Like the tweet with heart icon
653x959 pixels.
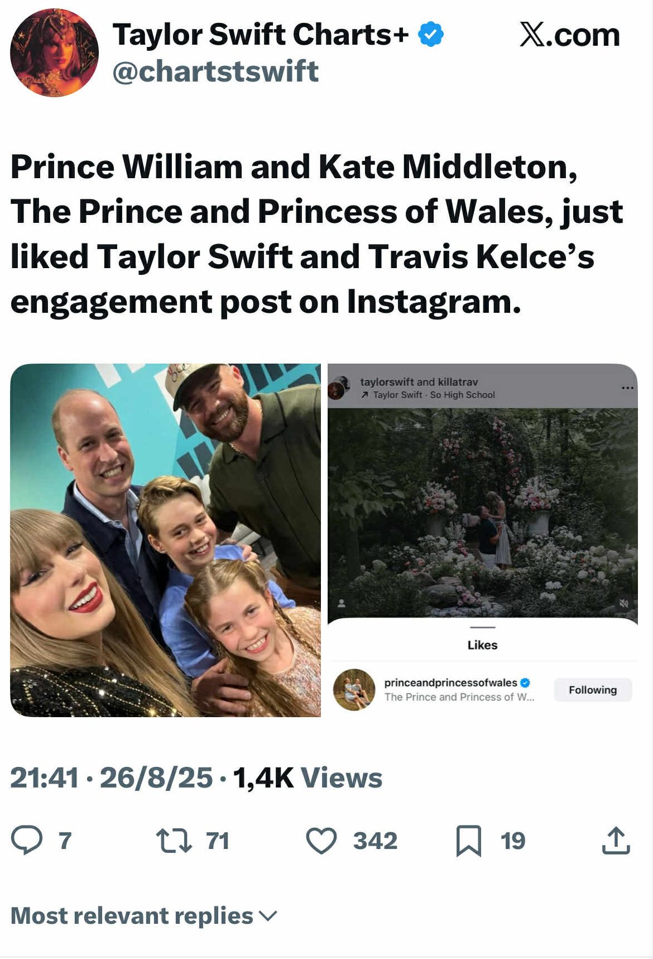pyautogui.click(x=321, y=841)
